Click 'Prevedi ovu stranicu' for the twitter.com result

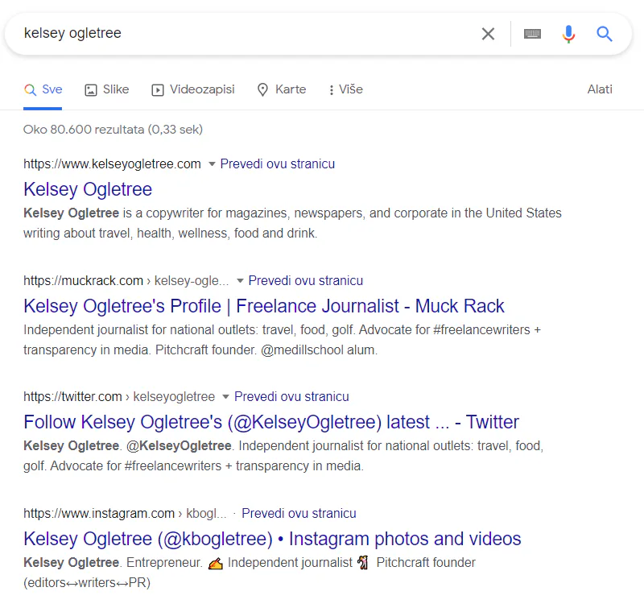(291, 396)
